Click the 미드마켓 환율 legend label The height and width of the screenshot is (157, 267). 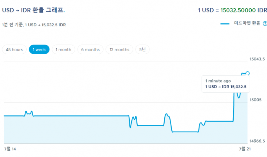tap(247, 24)
